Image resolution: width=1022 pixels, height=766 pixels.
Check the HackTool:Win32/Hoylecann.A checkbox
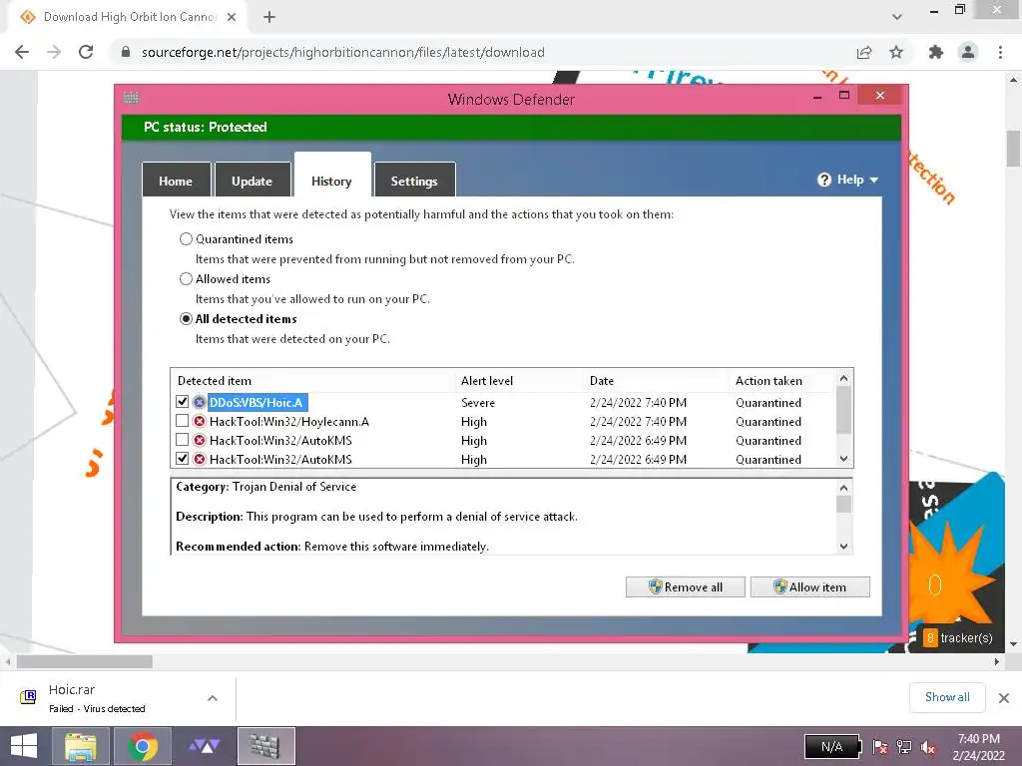pyautogui.click(x=183, y=421)
